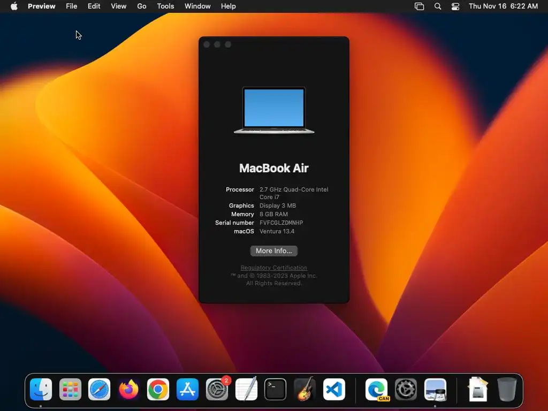The height and width of the screenshot is (411, 548).
Task: Close the About This Mac window
Action: tap(207, 44)
